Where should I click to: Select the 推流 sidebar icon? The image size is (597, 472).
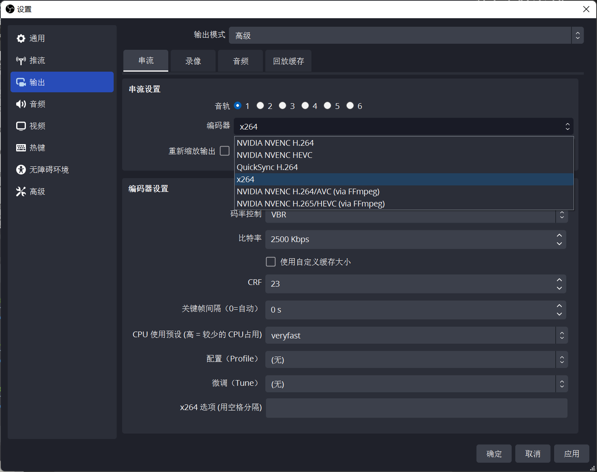click(x=36, y=60)
